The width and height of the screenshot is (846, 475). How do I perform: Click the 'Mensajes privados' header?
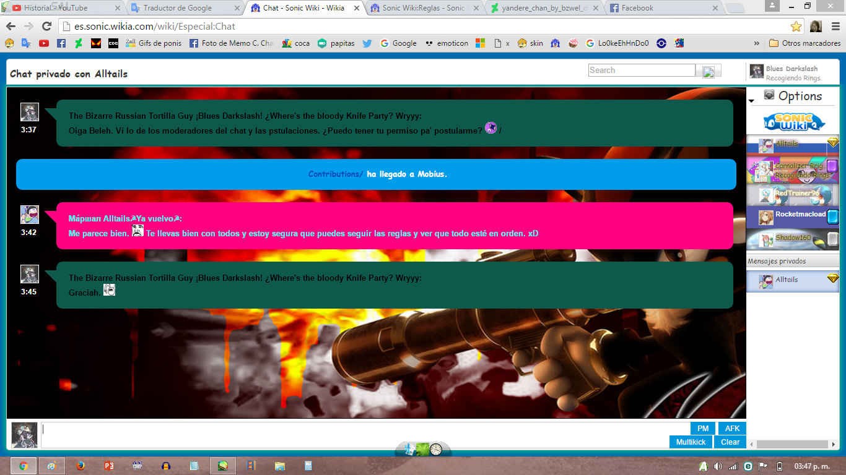793,261
